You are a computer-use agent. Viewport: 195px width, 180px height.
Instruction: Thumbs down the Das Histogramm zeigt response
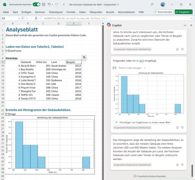pyautogui.click(x=182, y=165)
